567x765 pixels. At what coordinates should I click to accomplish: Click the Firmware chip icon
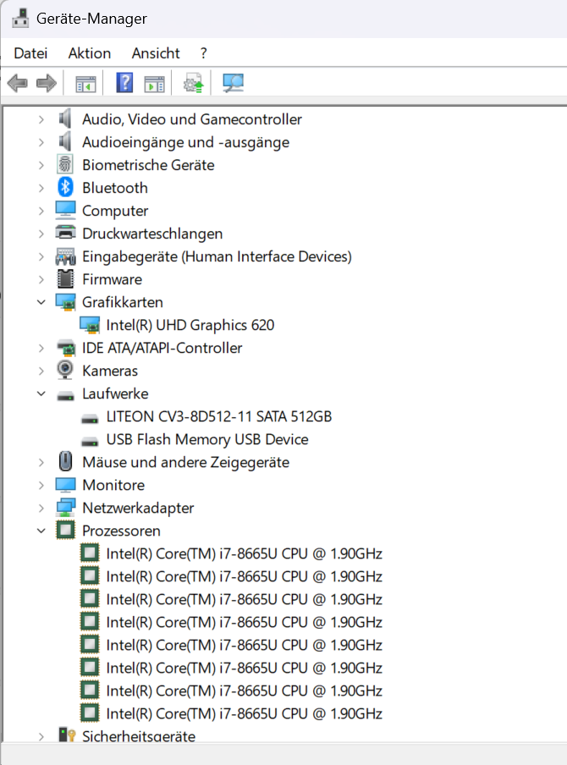tap(65, 279)
